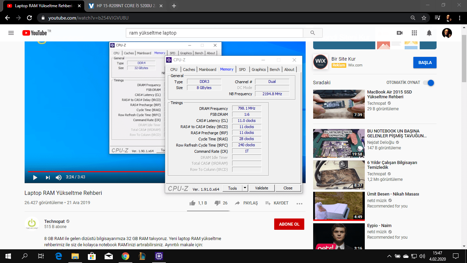Screen dimensions: 467x263
Task: Go back with browser back arrow
Action: 8,18
